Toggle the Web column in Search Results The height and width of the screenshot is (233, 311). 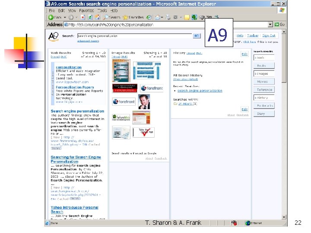264,58
